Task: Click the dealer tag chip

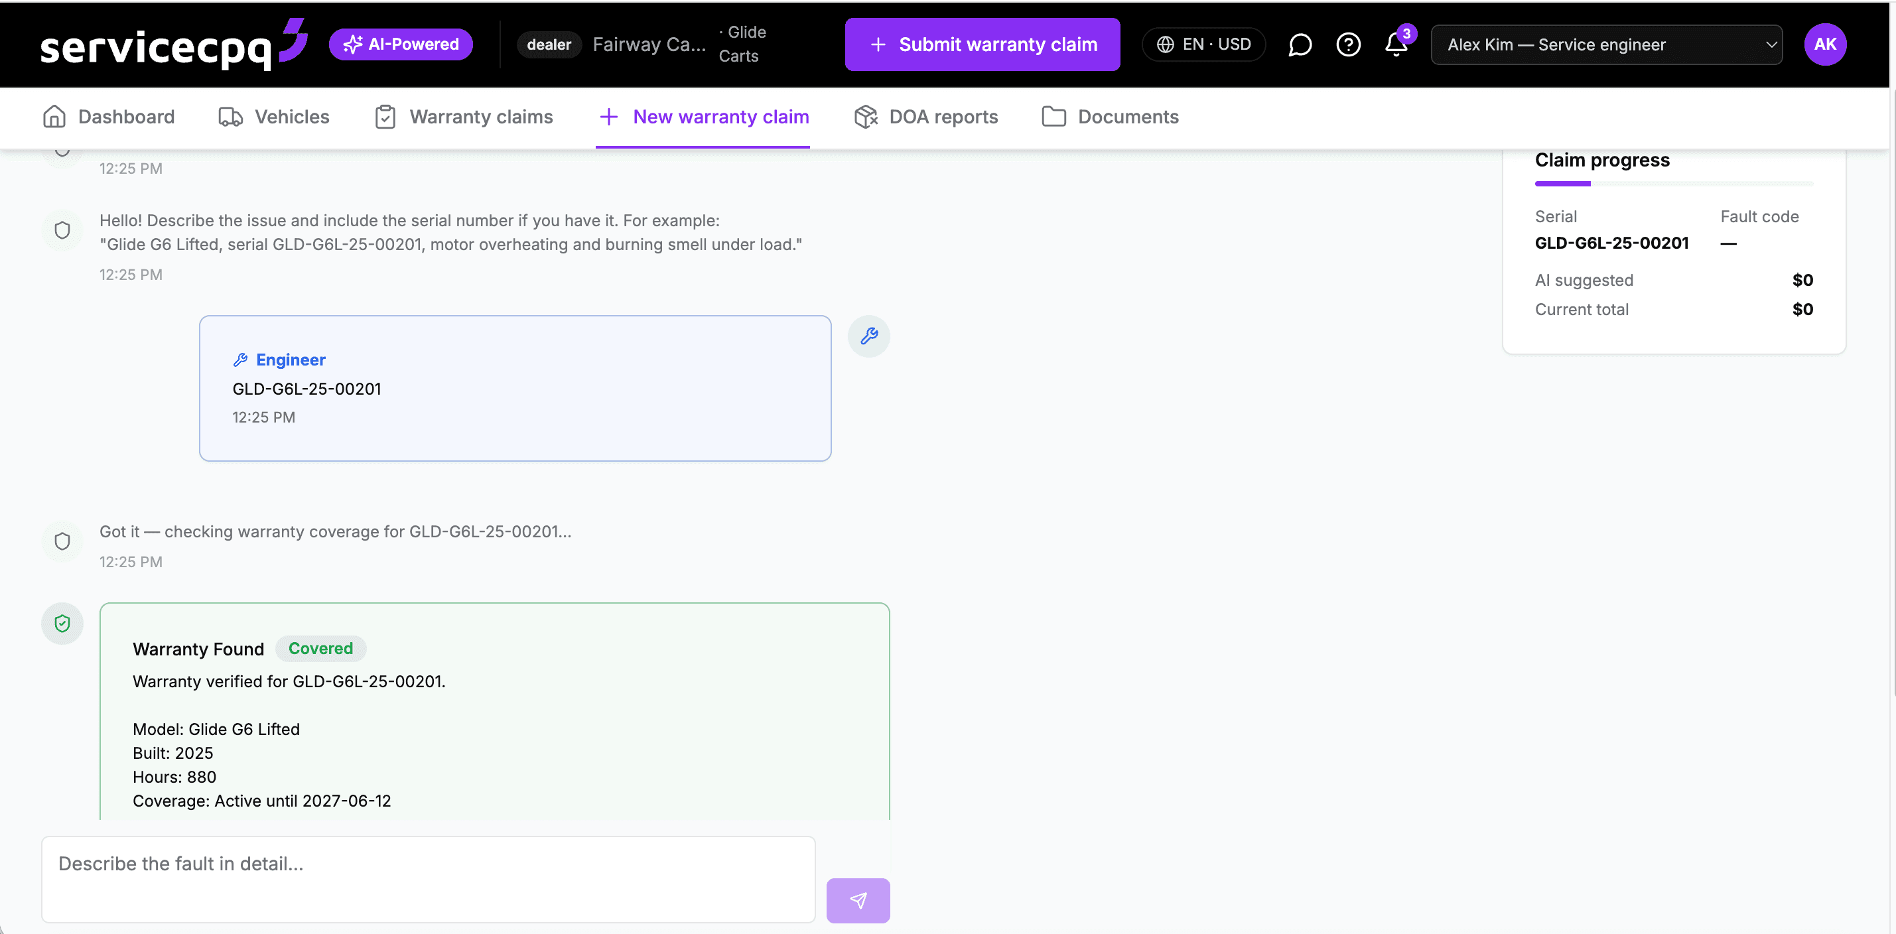Action: click(549, 44)
